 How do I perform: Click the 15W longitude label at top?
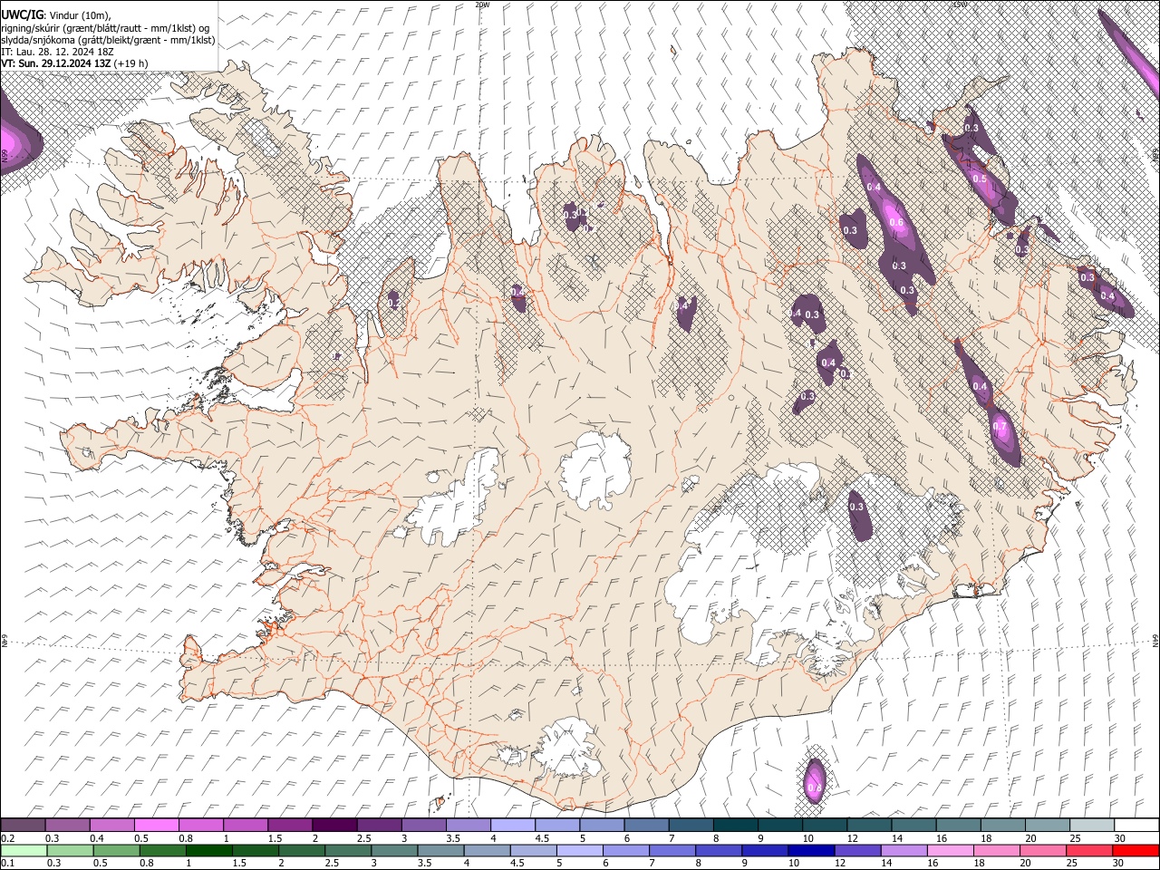(x=960, y=5)
